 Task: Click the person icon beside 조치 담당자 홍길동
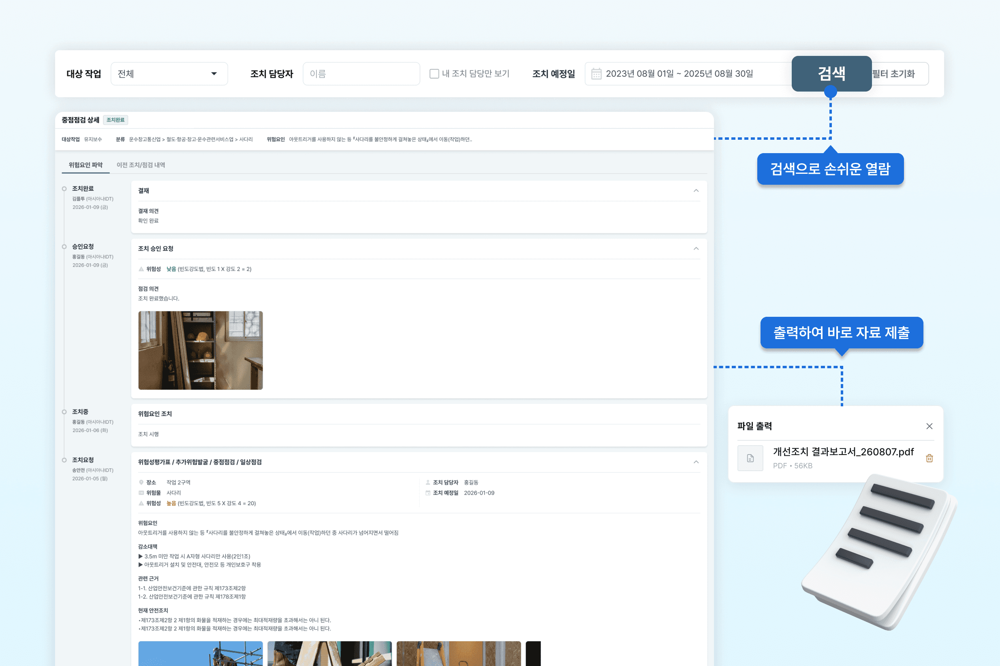click(428, 482)
